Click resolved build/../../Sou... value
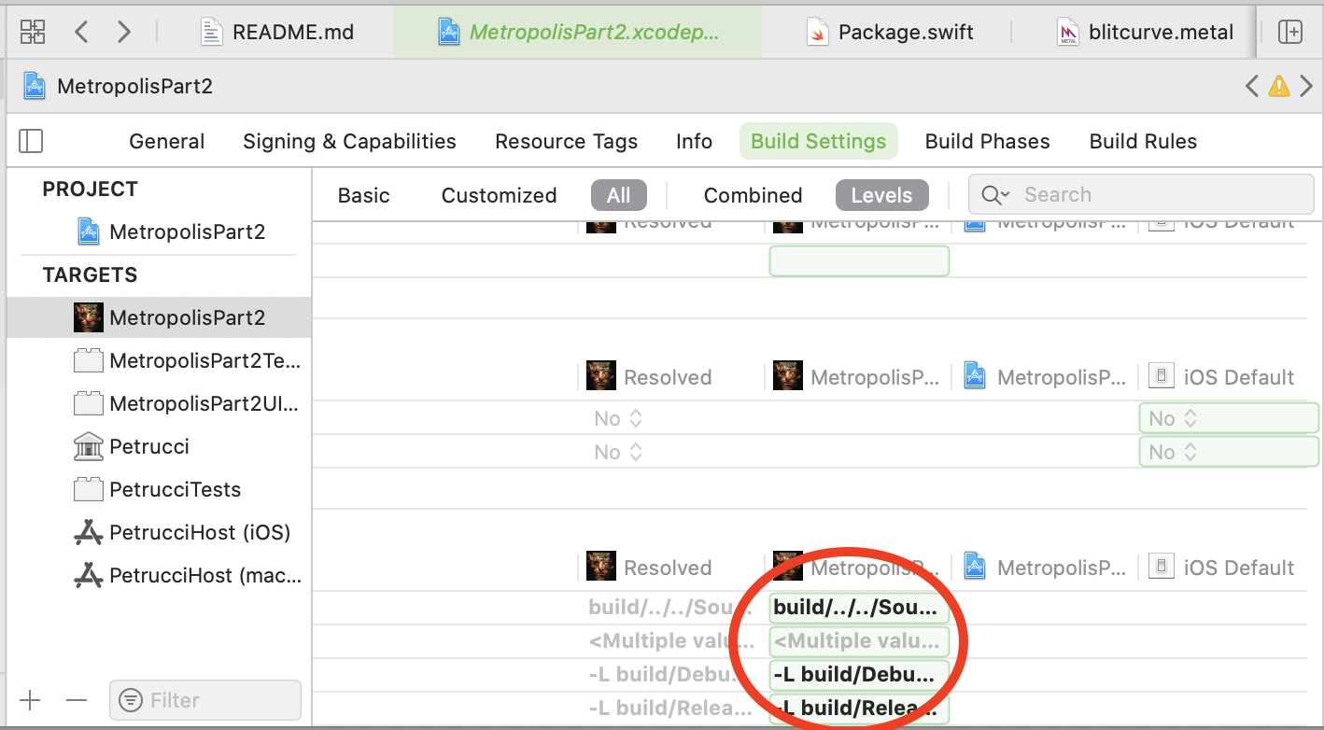Image resolution: width=1324 pixels, height=730 pixels. point(670,608)
